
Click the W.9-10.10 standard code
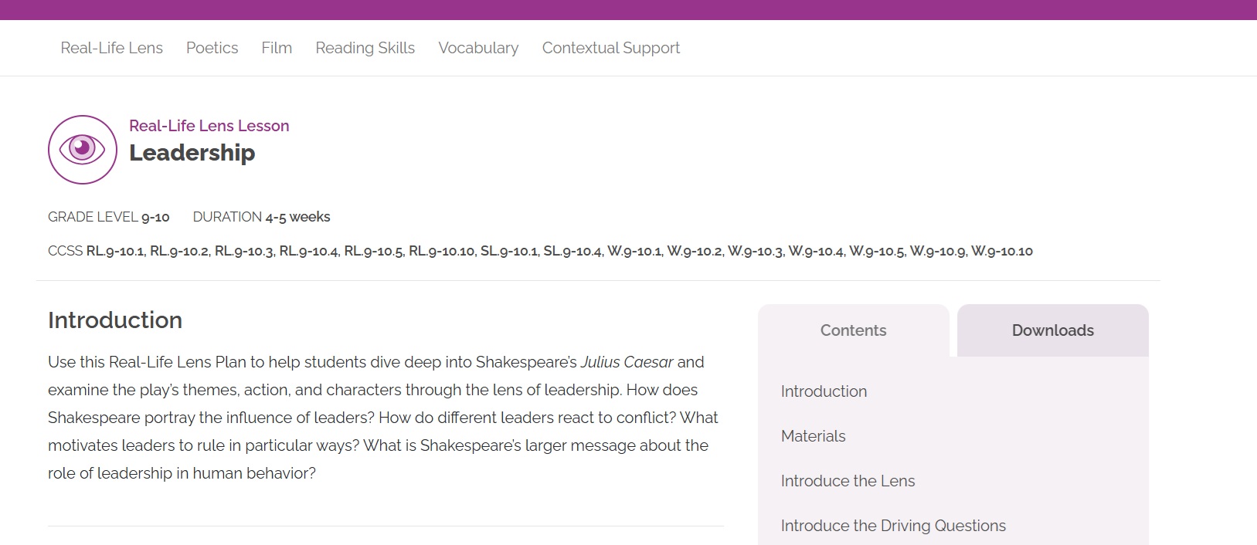coord(1001,251)
